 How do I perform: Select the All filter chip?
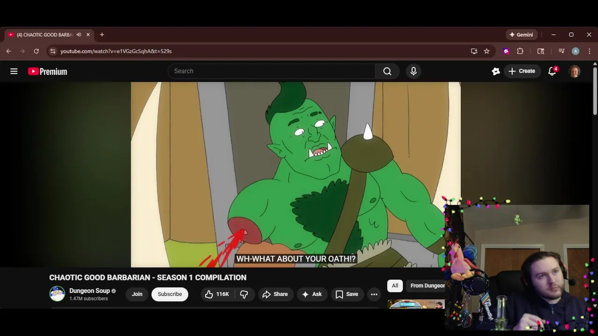click(395, 286)
